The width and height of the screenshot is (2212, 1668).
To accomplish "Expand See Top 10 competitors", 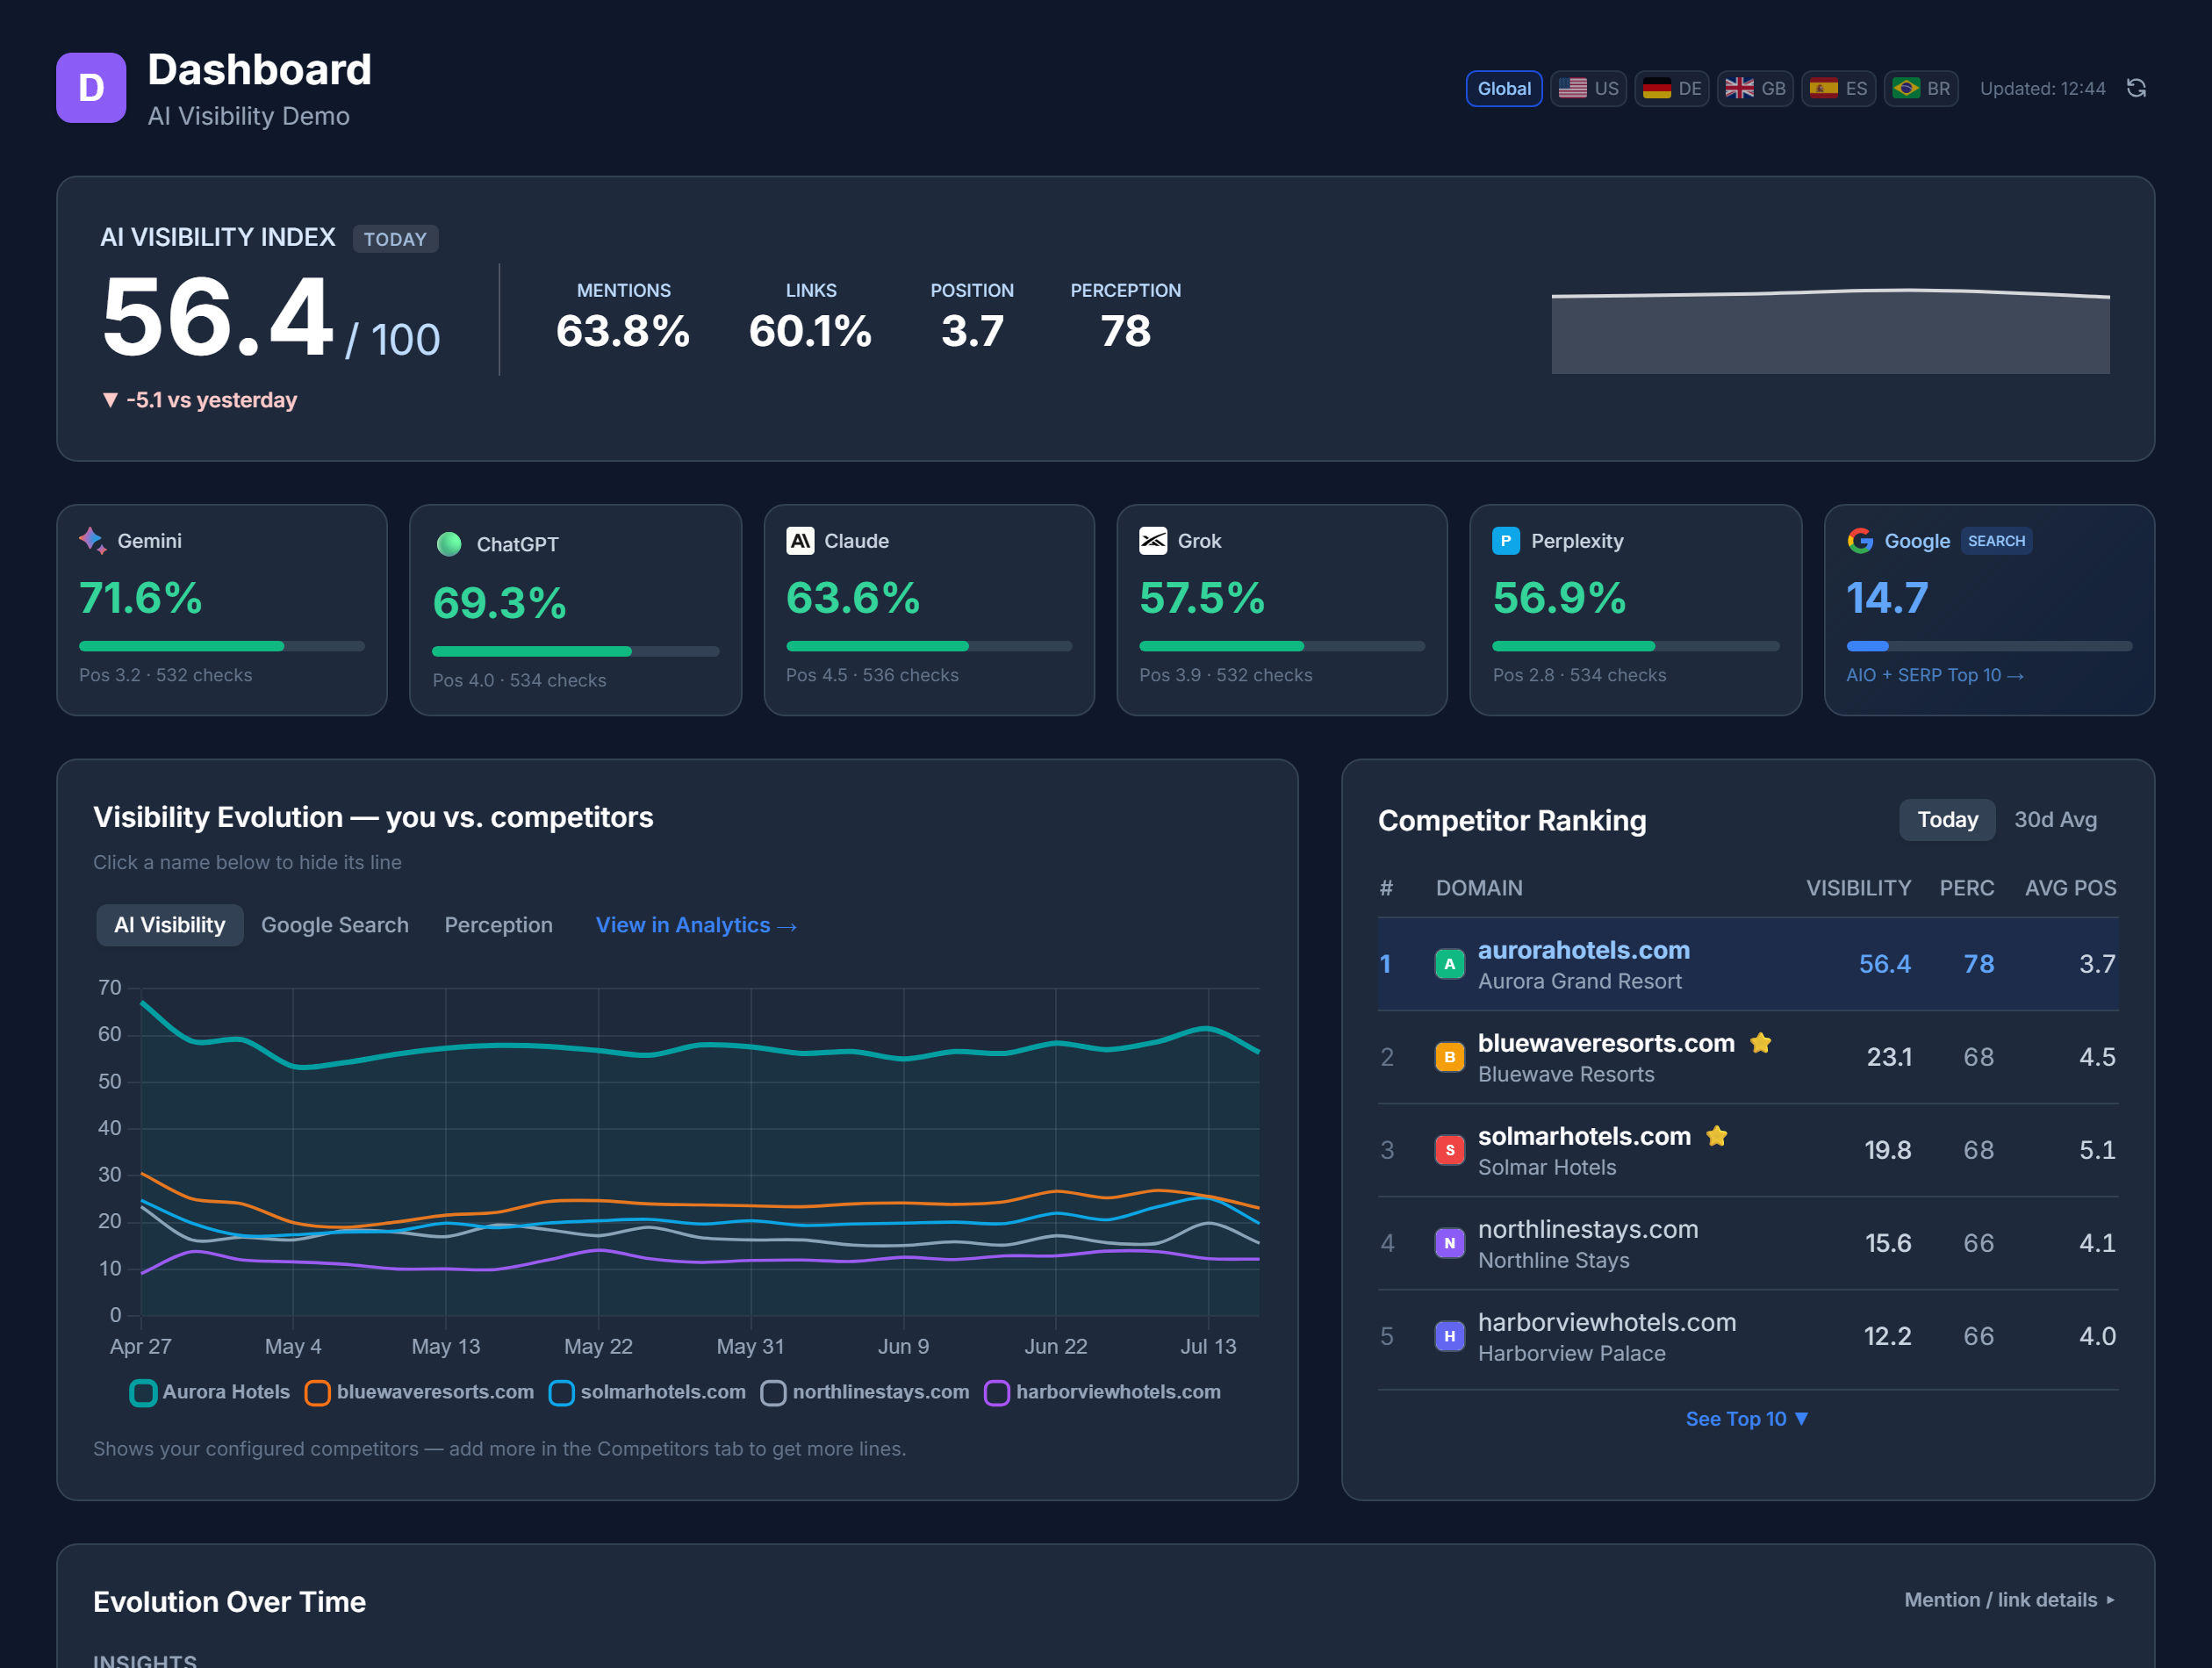I will [x=1746, y=1419].
